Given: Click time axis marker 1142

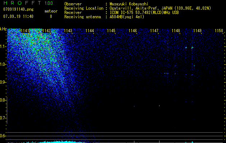Looking at the screenshot, I should (x=47, y=31).
